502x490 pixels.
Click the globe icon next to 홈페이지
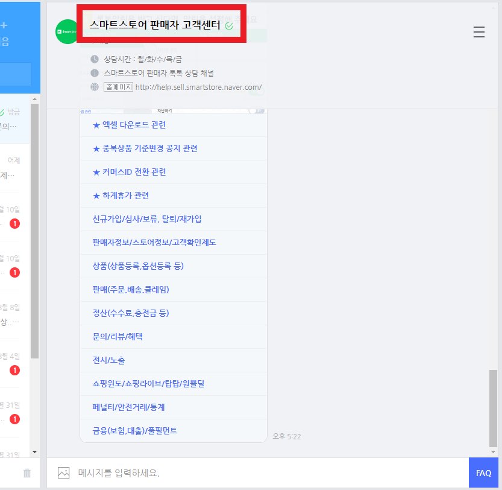94,87
